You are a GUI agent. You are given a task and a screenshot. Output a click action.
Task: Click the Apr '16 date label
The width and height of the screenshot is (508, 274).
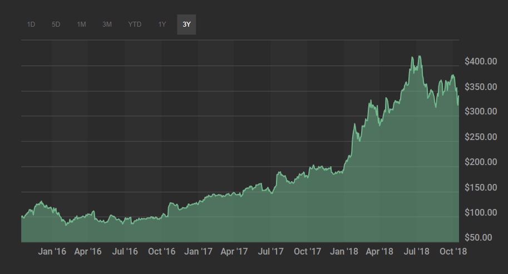[88, 252]
